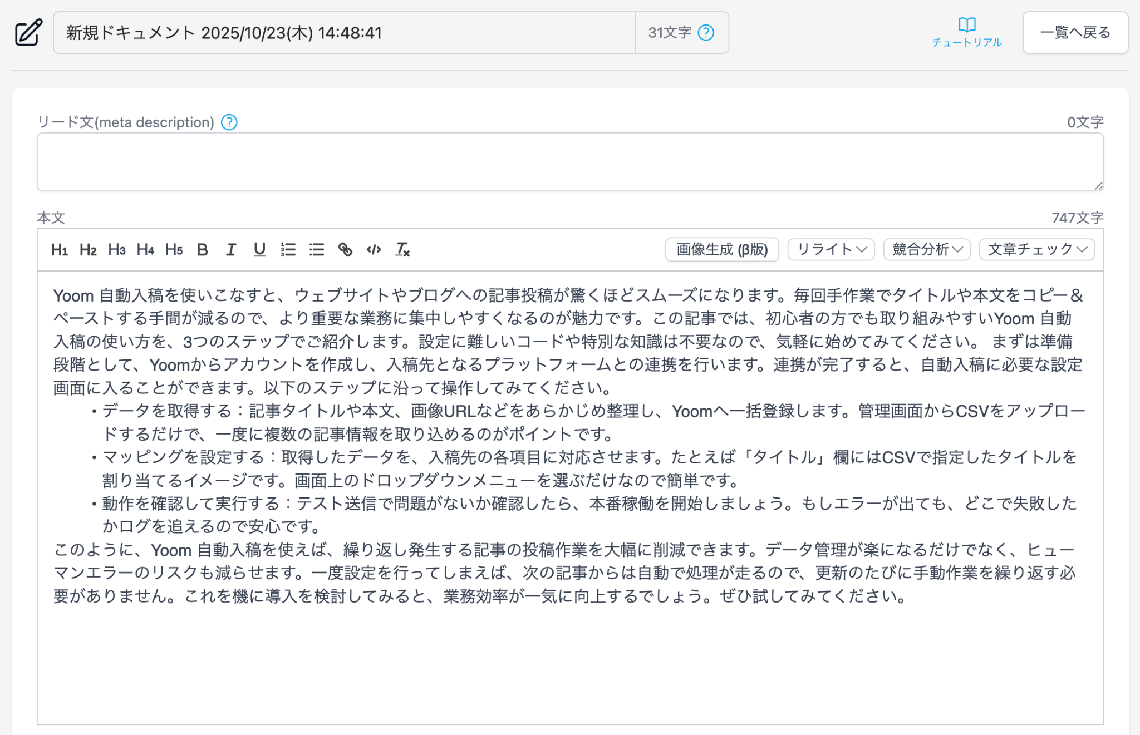Insert a code block

(374, 250)
